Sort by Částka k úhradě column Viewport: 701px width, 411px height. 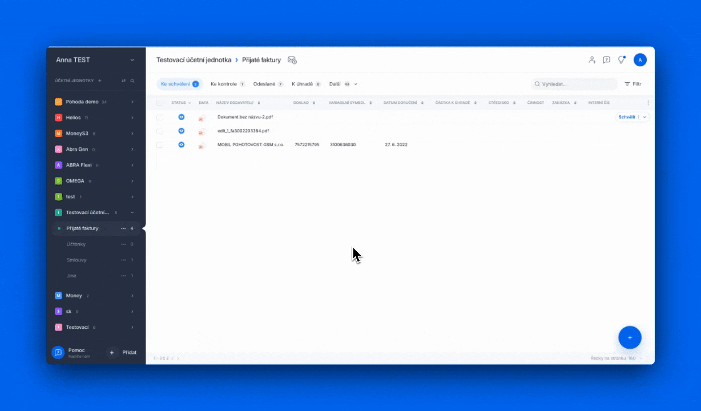click(x=476, y=103)
